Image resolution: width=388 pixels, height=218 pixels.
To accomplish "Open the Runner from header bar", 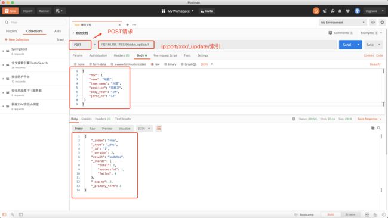I will pyautogui.click(x=44, y=11).
